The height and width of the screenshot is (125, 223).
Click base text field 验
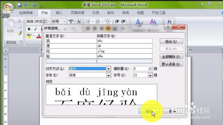71,56
